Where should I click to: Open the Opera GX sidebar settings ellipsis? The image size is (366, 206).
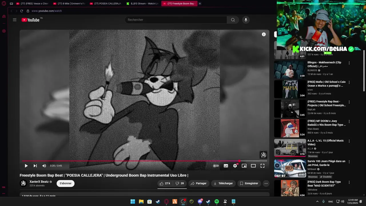pyautogui.click(x=4, y=193)
